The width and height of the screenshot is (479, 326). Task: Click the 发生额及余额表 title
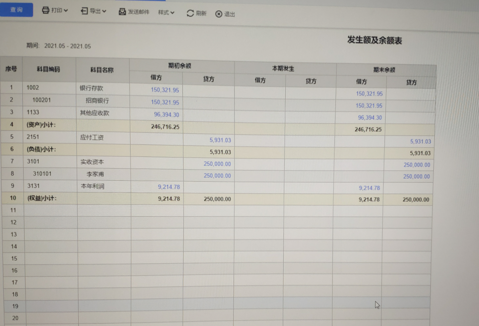coord(375,40)
